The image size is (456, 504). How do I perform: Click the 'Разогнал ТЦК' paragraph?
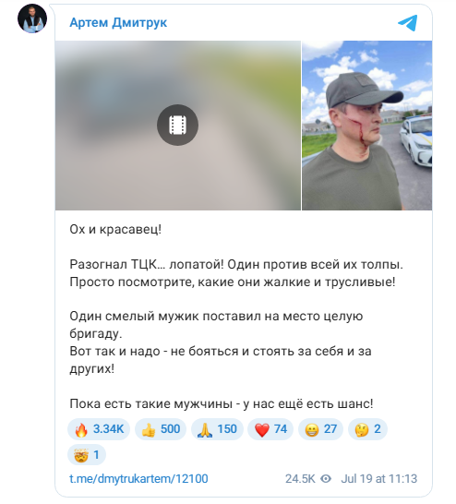click(x=236, y=273)
